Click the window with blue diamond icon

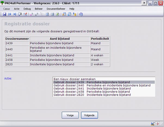click(69, 14)
